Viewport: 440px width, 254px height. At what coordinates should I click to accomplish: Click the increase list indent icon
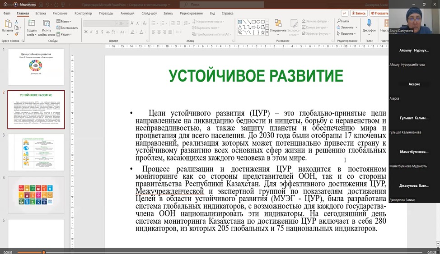tap(178, 23)
